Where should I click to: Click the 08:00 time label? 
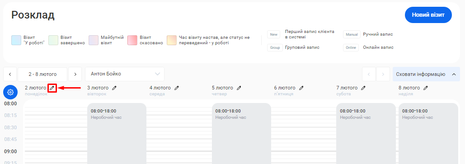(x=10, y=103)
